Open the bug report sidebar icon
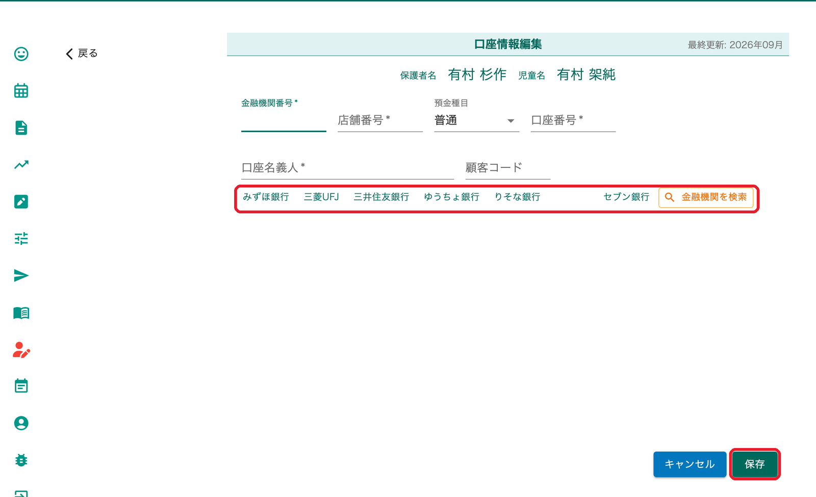The height and width of the screenshot is (497, 816). 21,460
